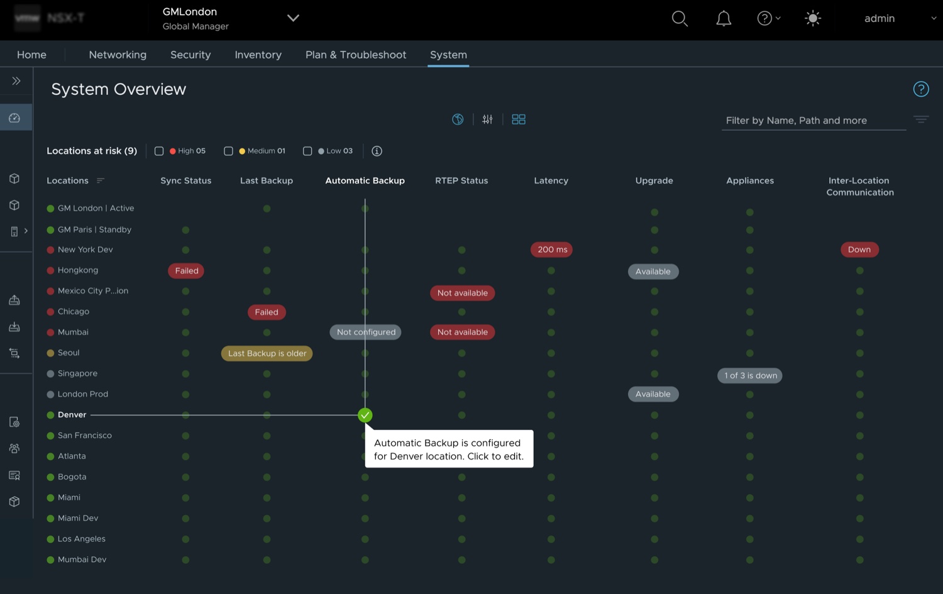Check the High 05 risk filter
This screenshot has height=594, width=943.
tap(159, 151)
